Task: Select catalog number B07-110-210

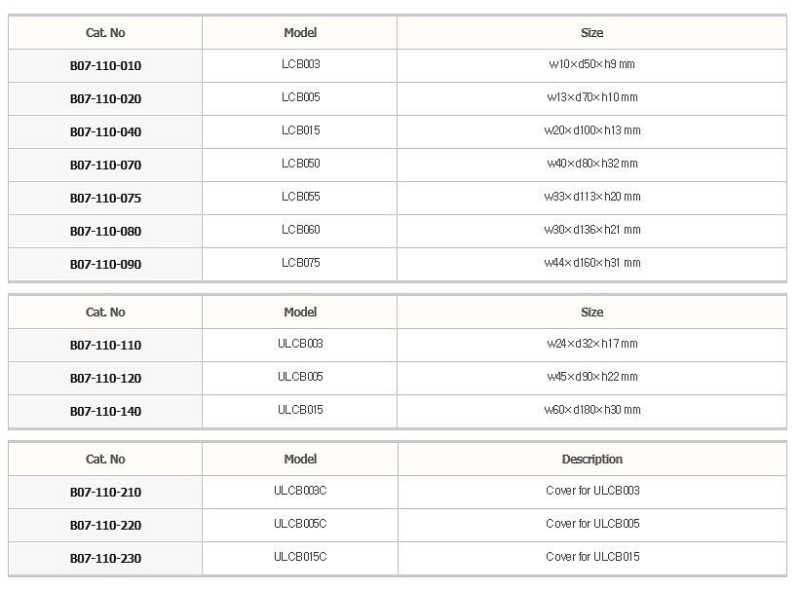Action: click(x=105, y=493)
